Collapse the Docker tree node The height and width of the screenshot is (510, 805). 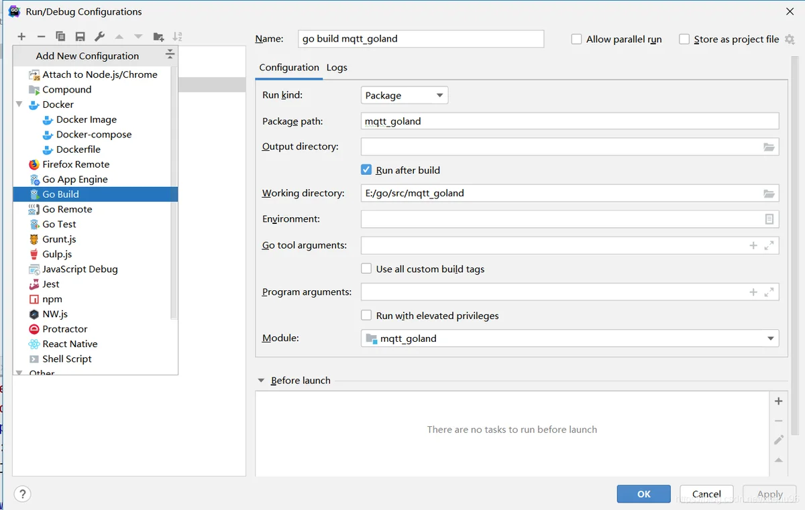[x=19, y=105]
